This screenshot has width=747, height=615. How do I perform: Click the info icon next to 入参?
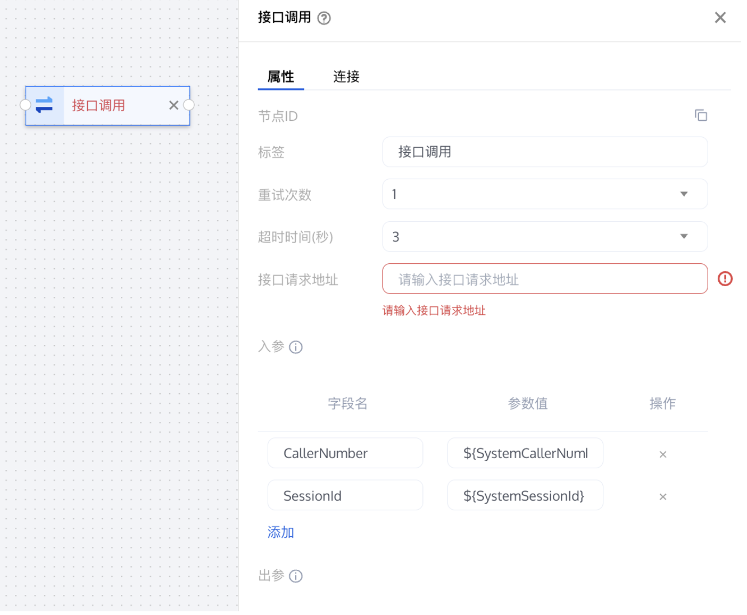point(296,347)
